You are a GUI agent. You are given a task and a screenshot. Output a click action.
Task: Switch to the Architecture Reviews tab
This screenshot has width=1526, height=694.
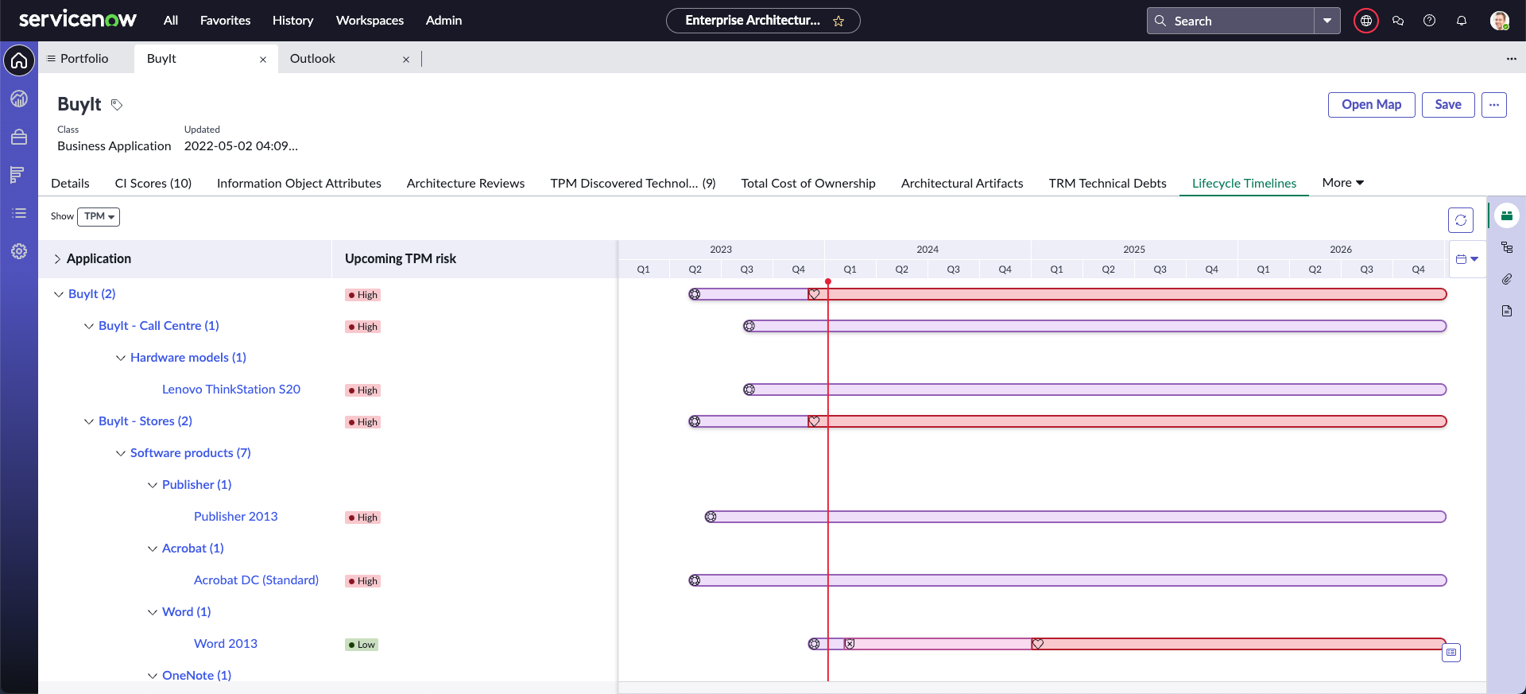(466, 183)
